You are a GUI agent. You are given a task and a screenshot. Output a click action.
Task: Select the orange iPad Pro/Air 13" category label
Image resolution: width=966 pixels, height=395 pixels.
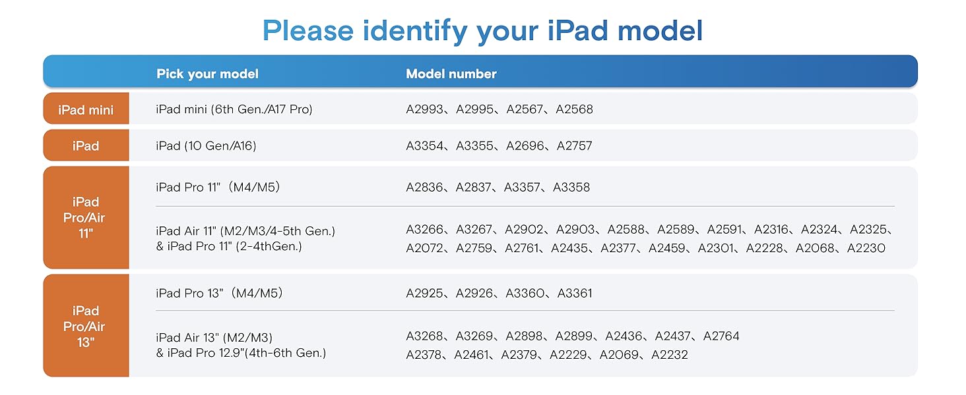pyautogui.click(x=86, y=326)
